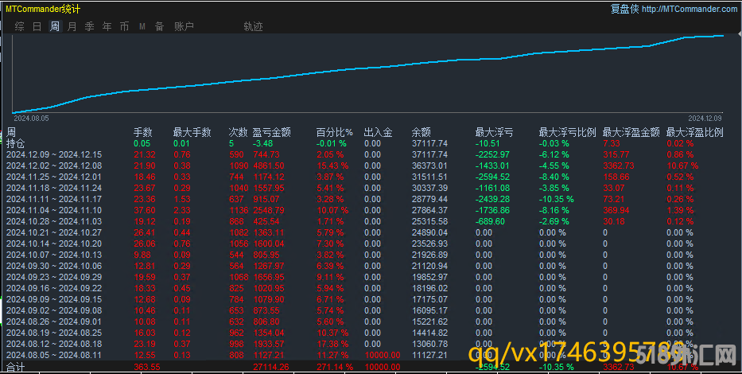Image resolution: width=742 pixels, height=374 pixels.
Task: Switch to the 综 overview tab
Action: click(20, 26)
